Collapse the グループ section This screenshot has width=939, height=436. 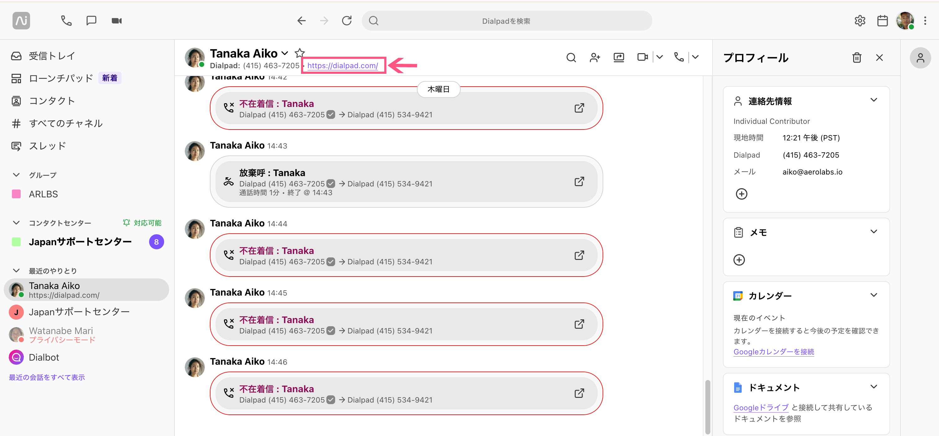(16, 175)
